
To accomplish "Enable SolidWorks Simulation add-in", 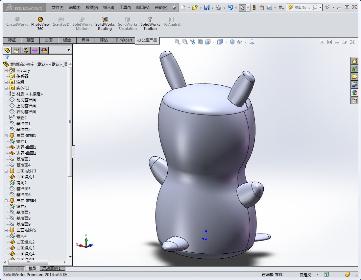I will tap(128, 24).
